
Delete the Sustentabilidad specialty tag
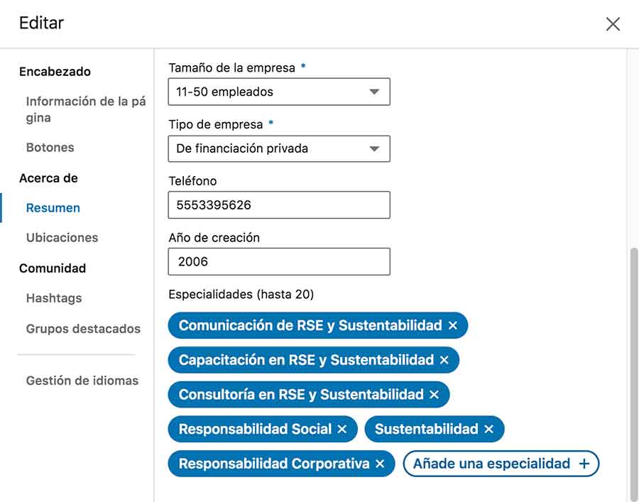[488, 430]
